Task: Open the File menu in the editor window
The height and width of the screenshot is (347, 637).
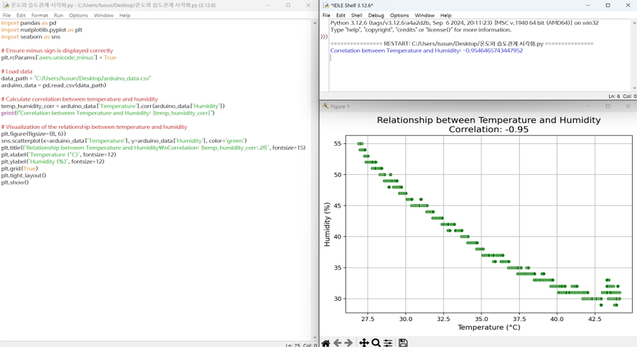Action: [6, 15]
